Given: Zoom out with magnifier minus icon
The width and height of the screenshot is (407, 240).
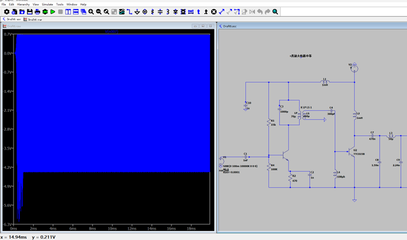Looking at the screenshot, I should 99,12.
